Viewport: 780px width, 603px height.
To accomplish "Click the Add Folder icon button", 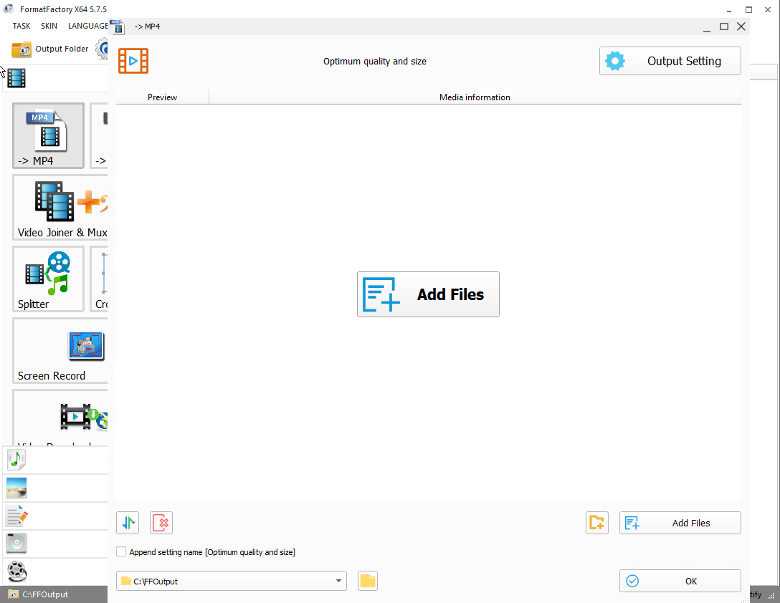I will tap(597, 523).
